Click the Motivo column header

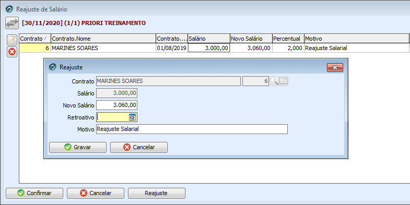tap(357, 39)
